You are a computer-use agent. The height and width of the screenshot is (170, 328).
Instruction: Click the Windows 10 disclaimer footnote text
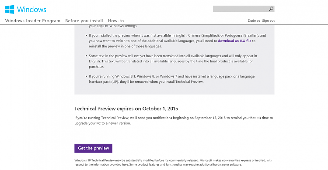coord(173,162)
